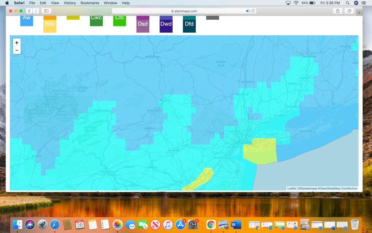Show all tabs overview
372x233 pixels.
349,11
